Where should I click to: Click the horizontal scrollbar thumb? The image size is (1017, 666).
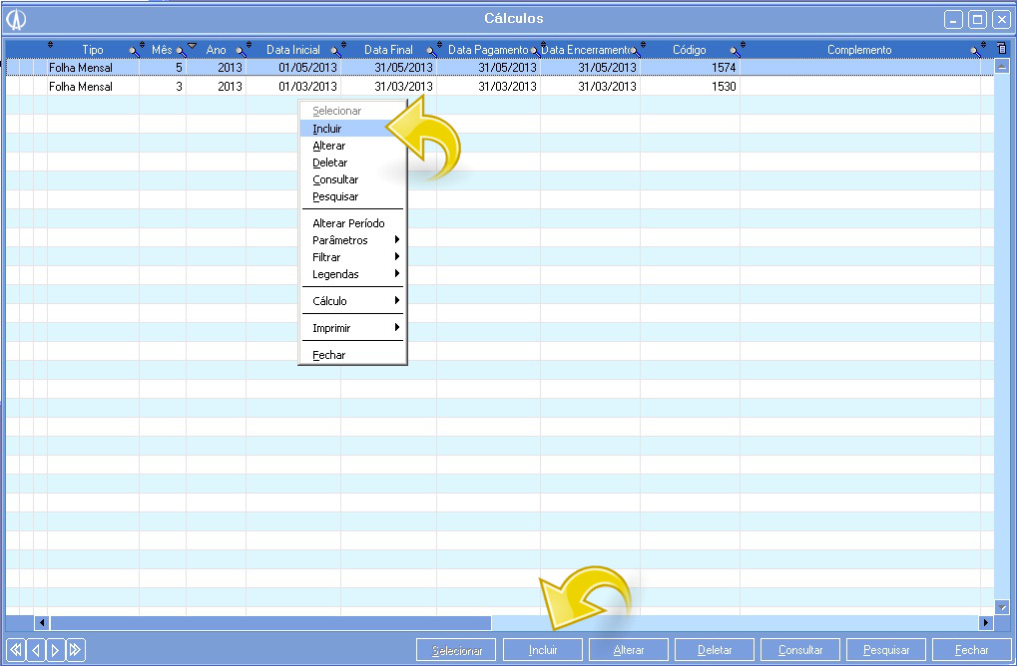[x=270, y=622]
